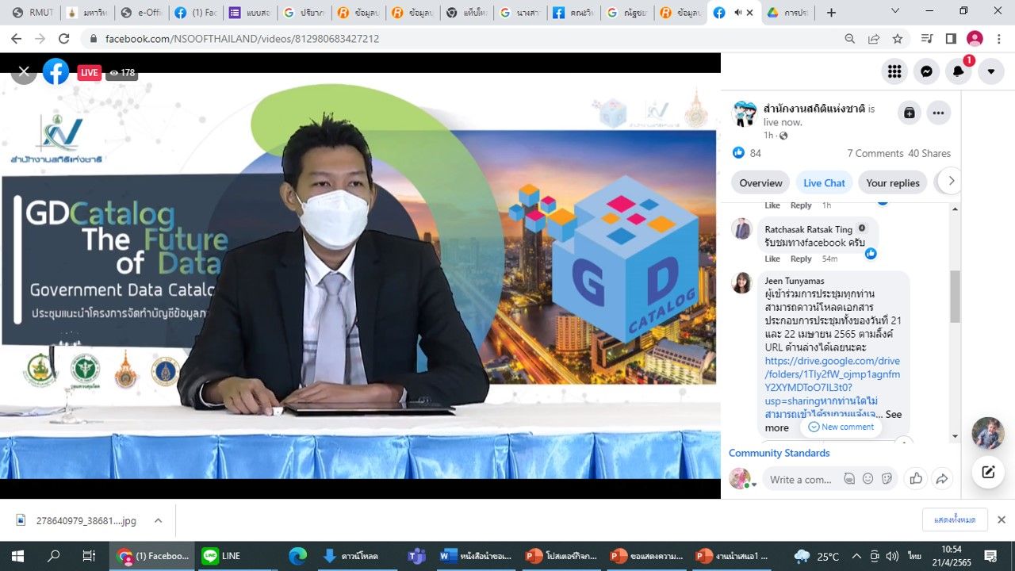Toggle Chrome side panel
Image resolution: width=1015 pixels, height=571 pixels.
951,38
